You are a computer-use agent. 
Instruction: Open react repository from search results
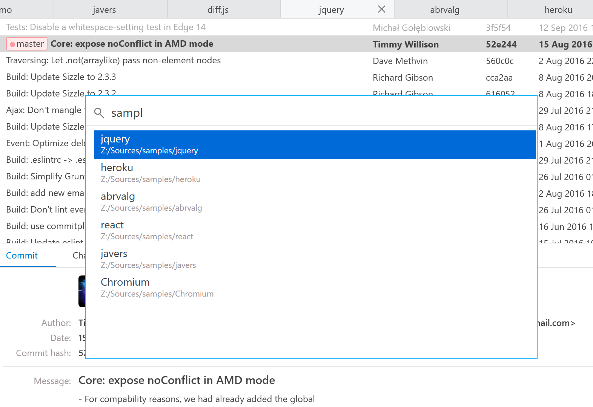[315, 231]
